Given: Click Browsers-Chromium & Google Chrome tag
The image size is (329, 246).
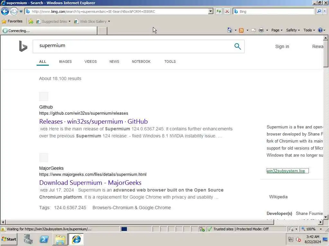Looking at the screenshot, I should click(x=131, y=208).
